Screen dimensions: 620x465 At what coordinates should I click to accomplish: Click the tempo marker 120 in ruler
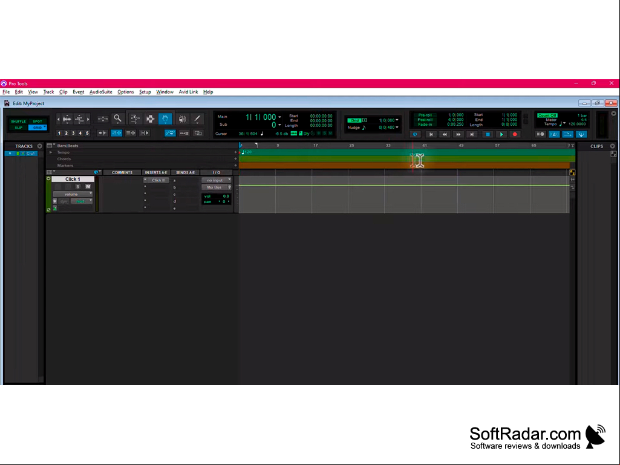247,152
